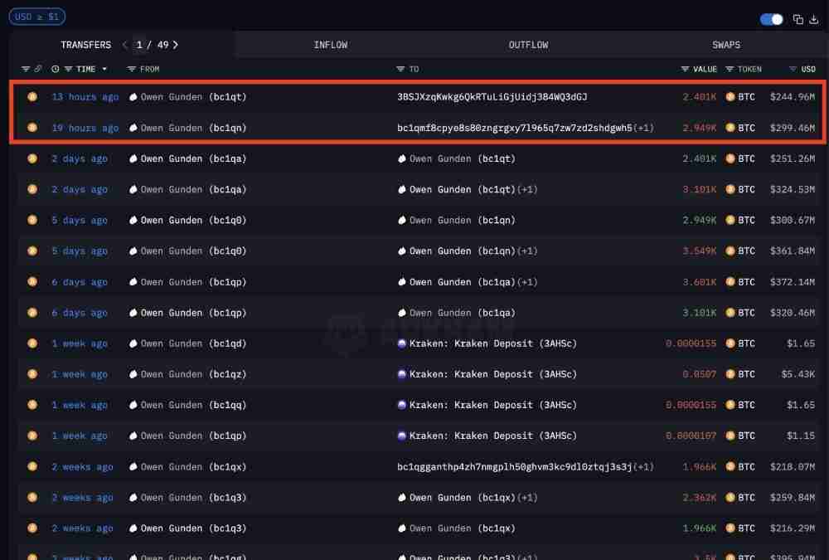Click the filter icon beside the VALUE column
This screenshot has width=829, height=560.
[x=686, y=69]
